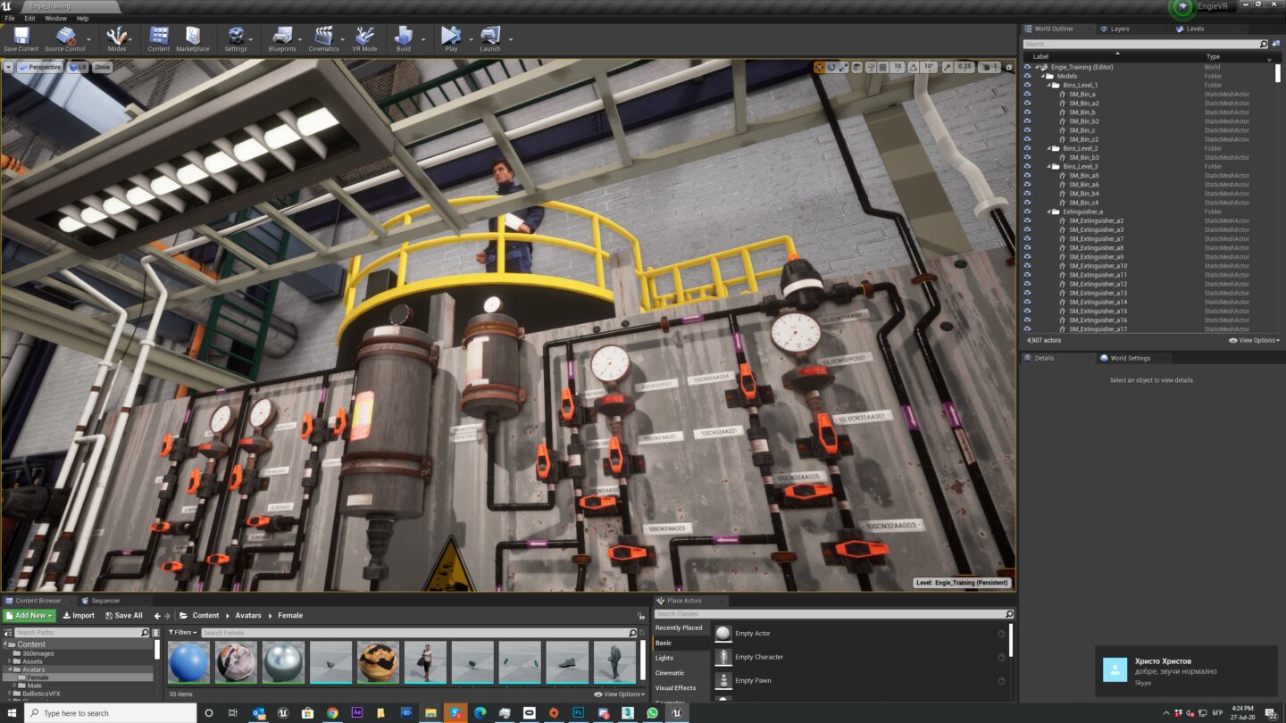The width and height of the screenshot is (1286, 723).
Task: Open the Window menu
Action: [x=55, y=18]
